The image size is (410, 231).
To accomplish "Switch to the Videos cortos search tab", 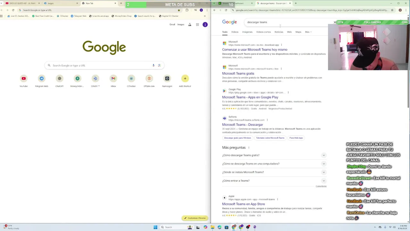I will tap(263, 32).
